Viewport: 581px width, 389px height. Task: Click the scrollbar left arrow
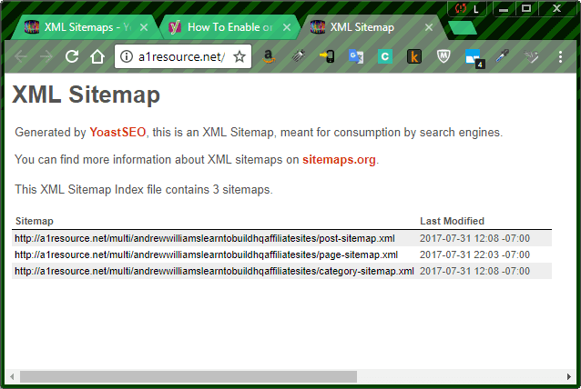12,377
